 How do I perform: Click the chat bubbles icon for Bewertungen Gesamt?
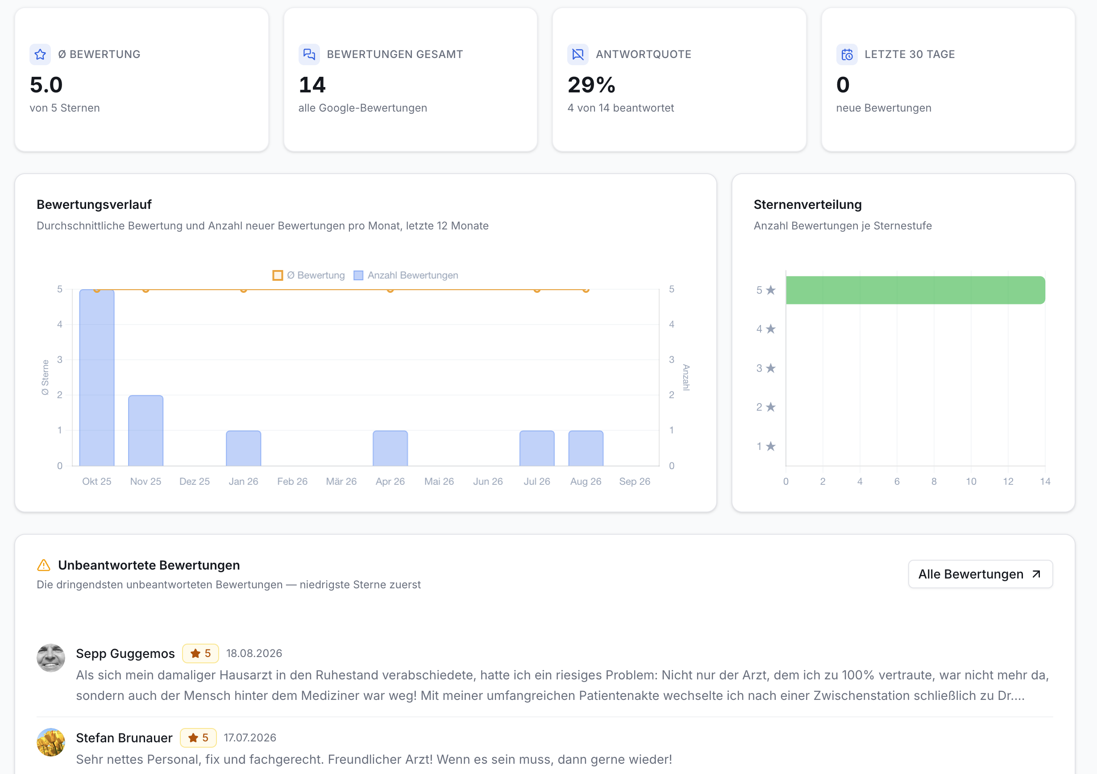point(309,54)
